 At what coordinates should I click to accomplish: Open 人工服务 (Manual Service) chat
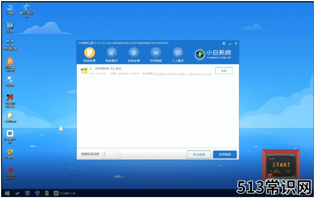click(x=177, y=55)
